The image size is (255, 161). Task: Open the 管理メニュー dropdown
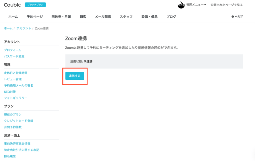pyautogui.click(x=196, y=5)
